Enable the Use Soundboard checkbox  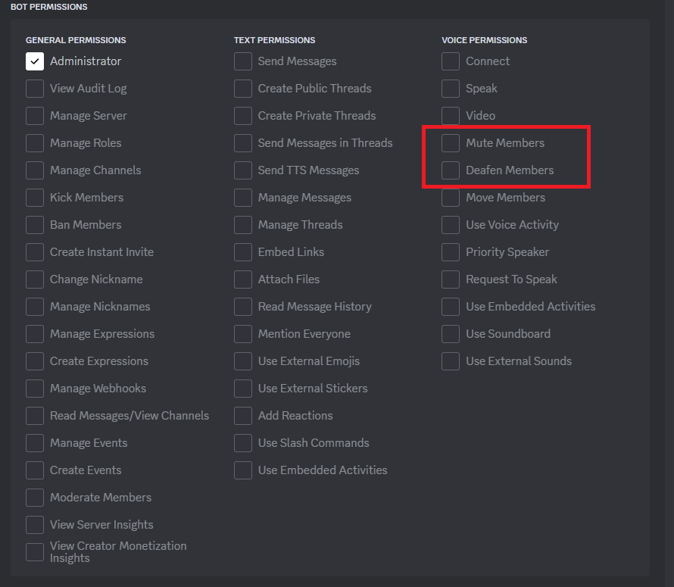pyautogui.click(x=451, y=334)
